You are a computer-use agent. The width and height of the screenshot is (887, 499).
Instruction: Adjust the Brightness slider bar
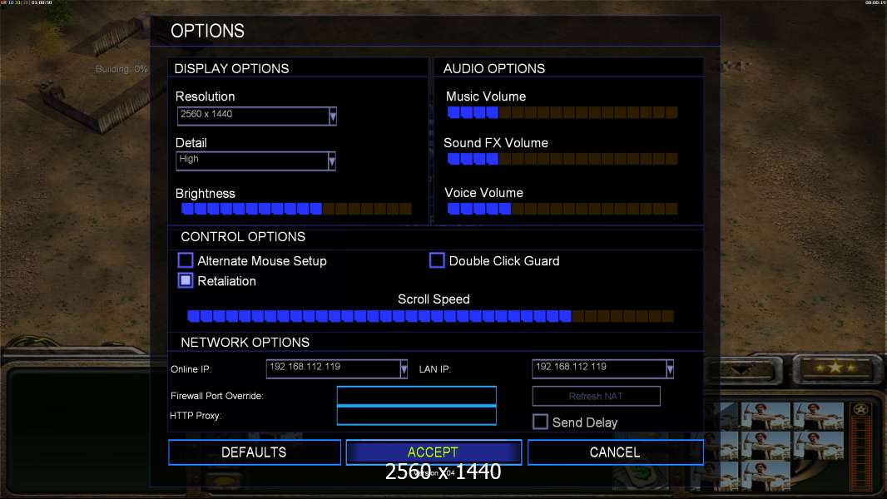click(x=296, y=209)
